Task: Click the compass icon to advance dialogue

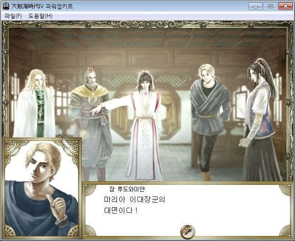Action: pos(188,232)
